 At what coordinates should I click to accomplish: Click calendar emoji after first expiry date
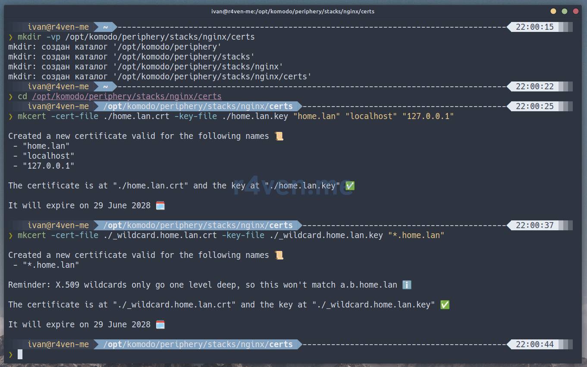pos(160,205)
